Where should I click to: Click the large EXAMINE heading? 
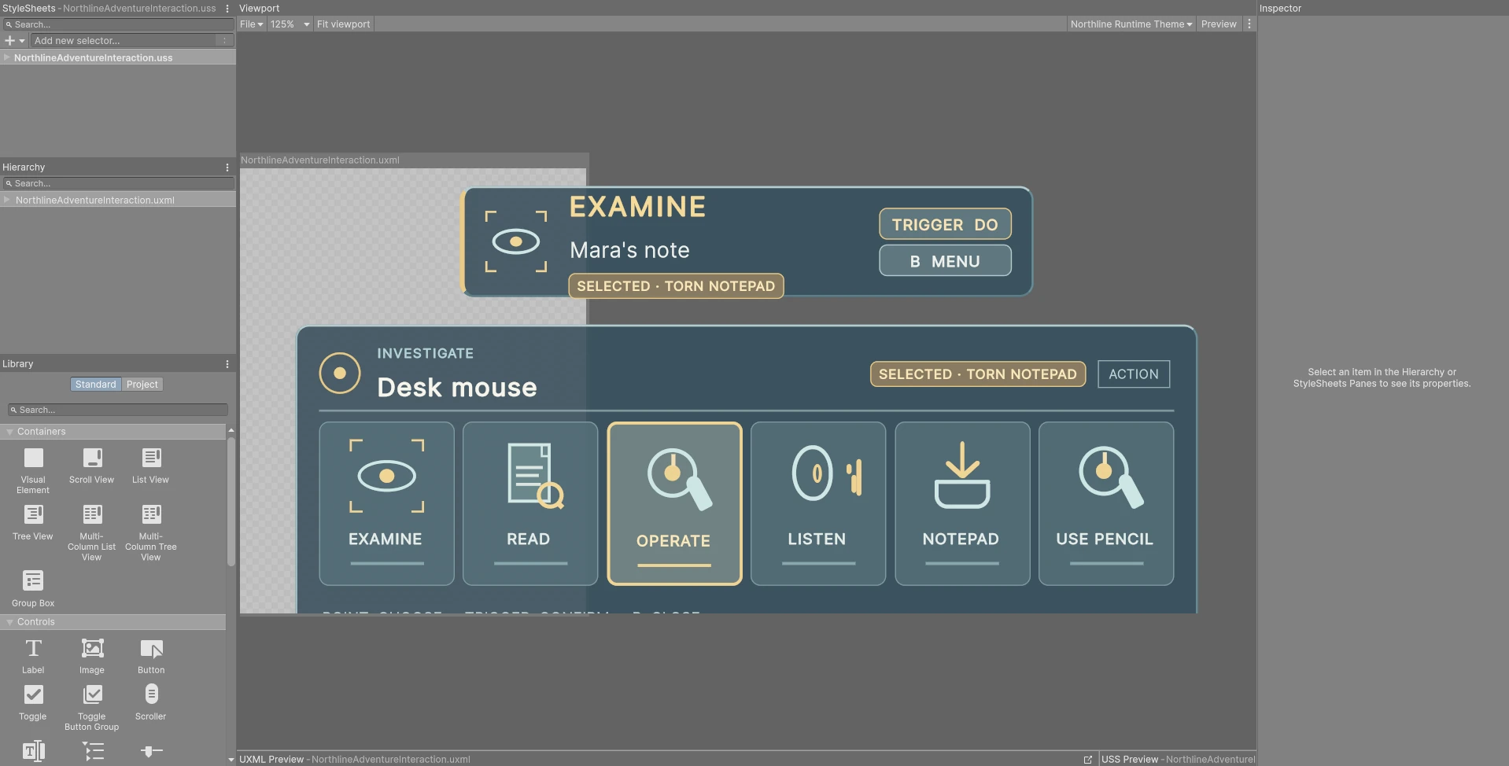637,207
